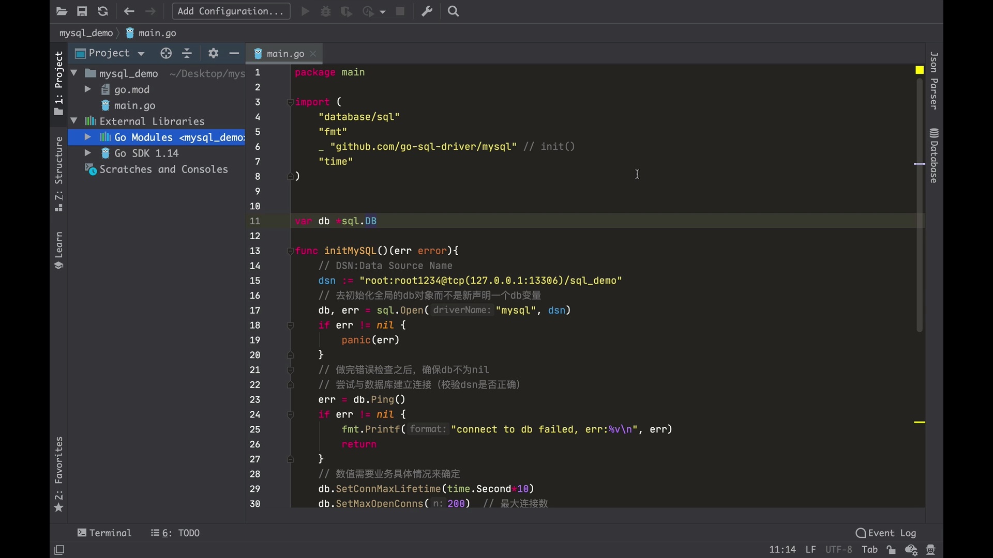The height and width of the screenshot is (558, 993).
Task: Click the Add Configuration button
Action: point(231,11)
